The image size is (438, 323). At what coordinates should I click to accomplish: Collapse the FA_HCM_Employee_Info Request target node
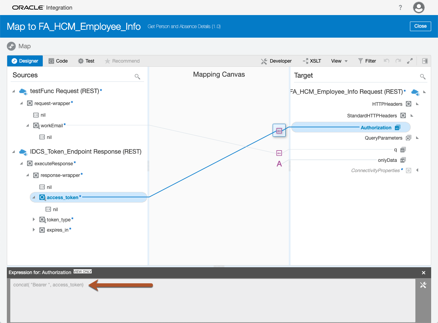point(425,92)
